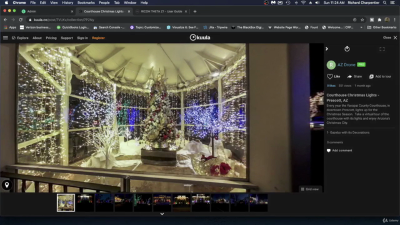This screenshot has height=225, width=400.
Task: Expand the bookmarks overflow chevron
Action: coord(361,27)
